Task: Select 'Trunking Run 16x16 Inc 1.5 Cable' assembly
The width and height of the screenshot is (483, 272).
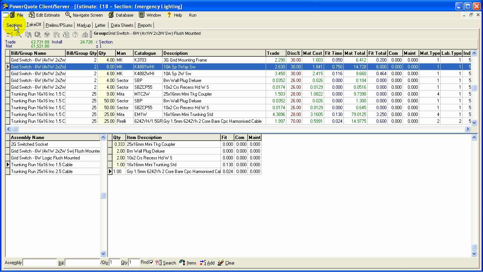Action: click(x=55, y=165)
